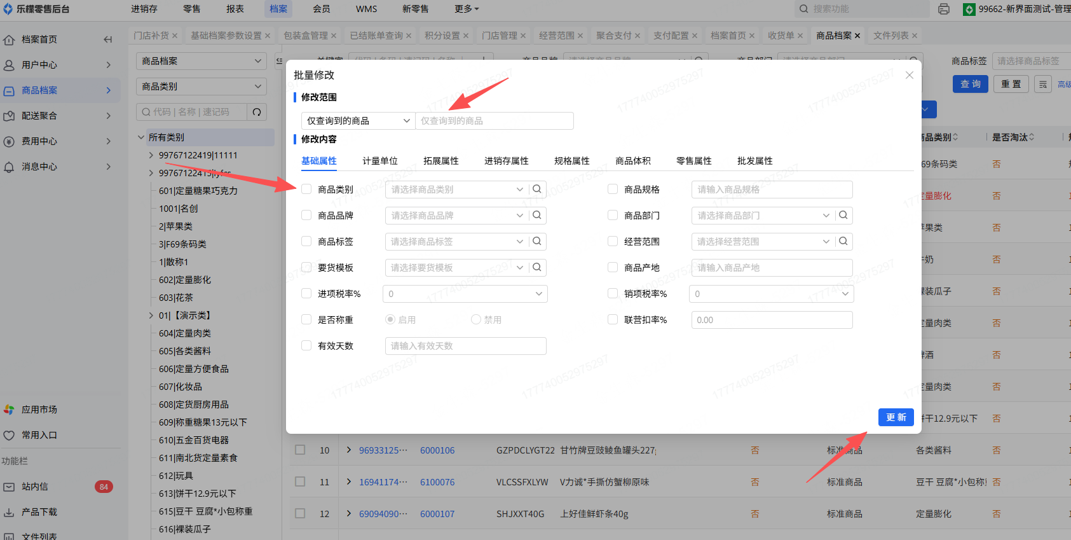Close the 批量修改 dialog
The width and height of the screenshot is (1071, 540).
point(910,75)
